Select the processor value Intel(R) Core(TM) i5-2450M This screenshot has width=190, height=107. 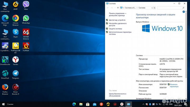click(x=171, y=60)
